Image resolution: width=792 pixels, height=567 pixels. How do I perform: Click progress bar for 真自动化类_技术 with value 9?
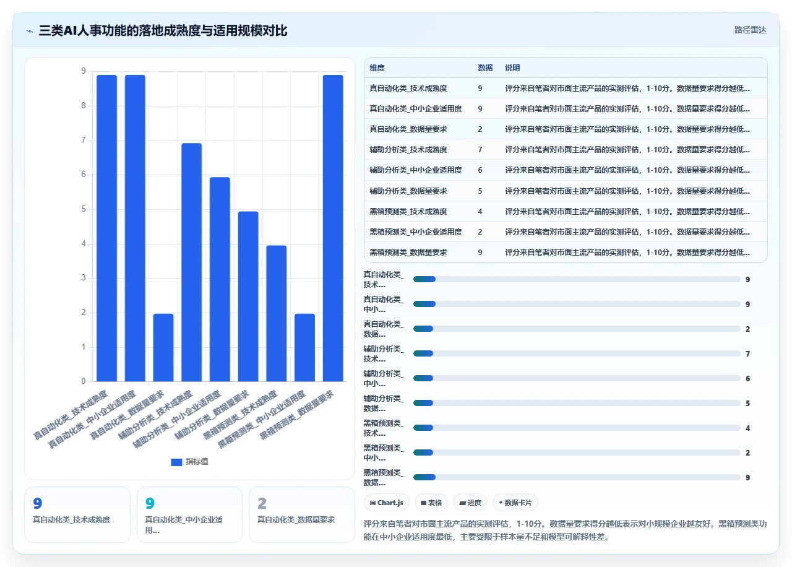click(577, 279)
